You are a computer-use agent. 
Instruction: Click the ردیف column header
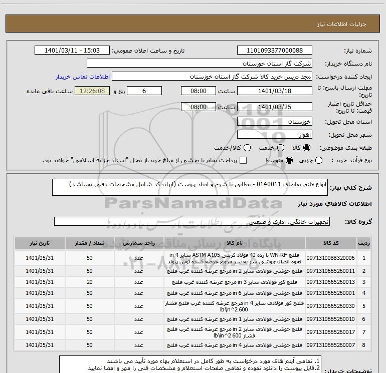pos(363,243)
